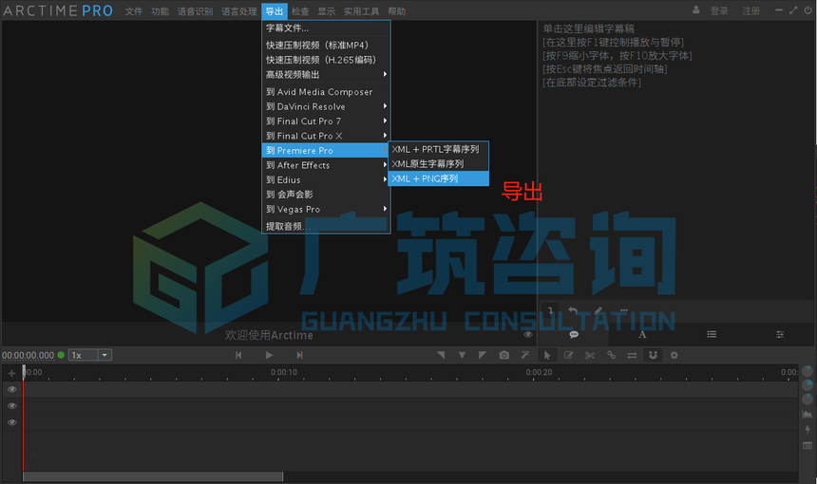Screen dimensions: 817x484
Task: Jump to previous with skip-back button
Action: tap(238, 356)
